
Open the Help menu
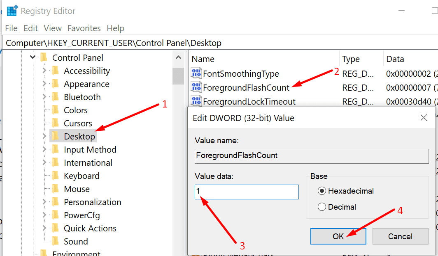coord(115,28)
